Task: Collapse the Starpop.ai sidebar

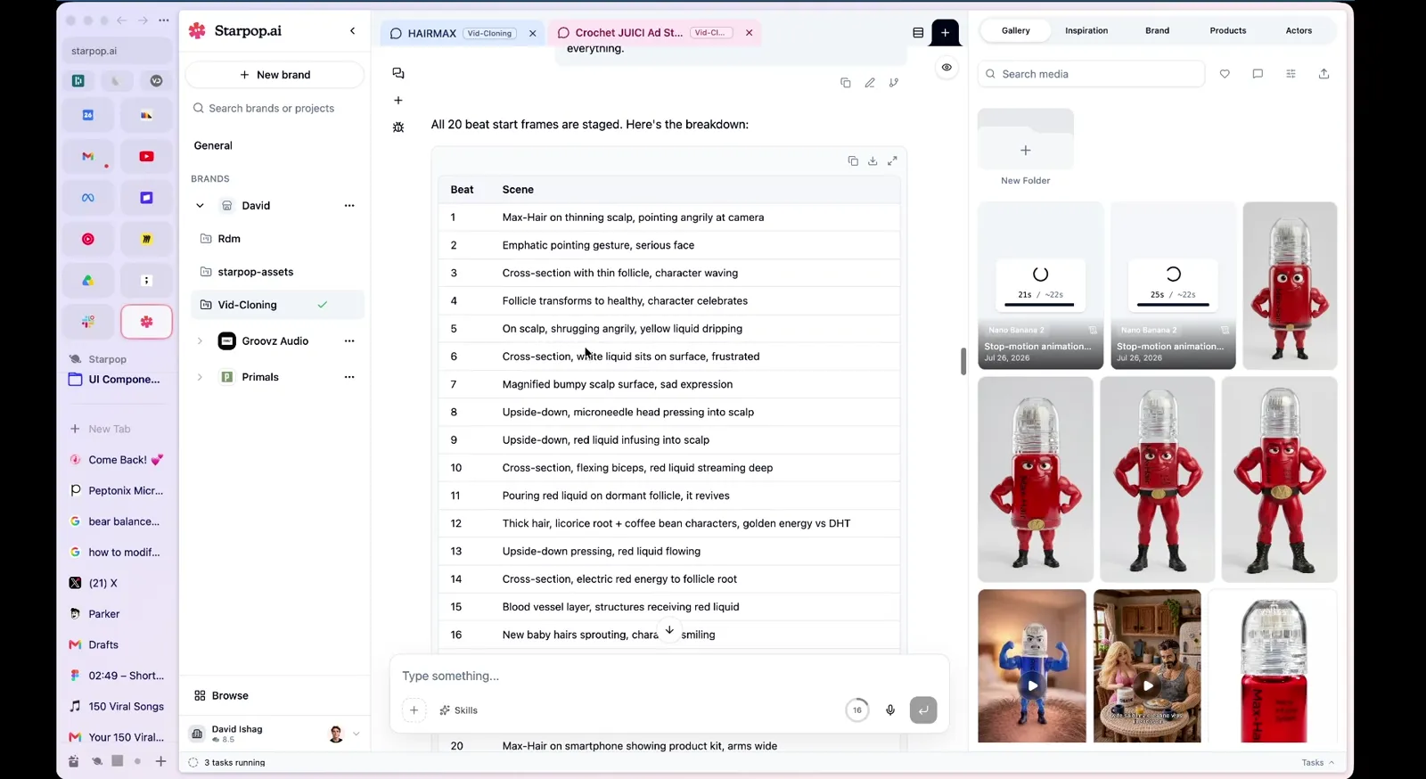Action: (x=352, y=31)
